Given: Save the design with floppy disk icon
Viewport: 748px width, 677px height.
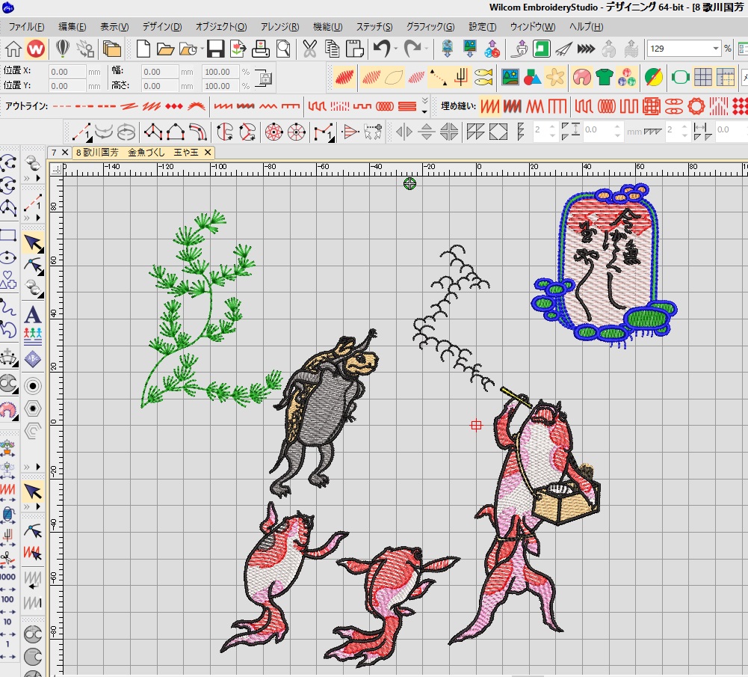Looking at the screenshot, I should [215, 49].
